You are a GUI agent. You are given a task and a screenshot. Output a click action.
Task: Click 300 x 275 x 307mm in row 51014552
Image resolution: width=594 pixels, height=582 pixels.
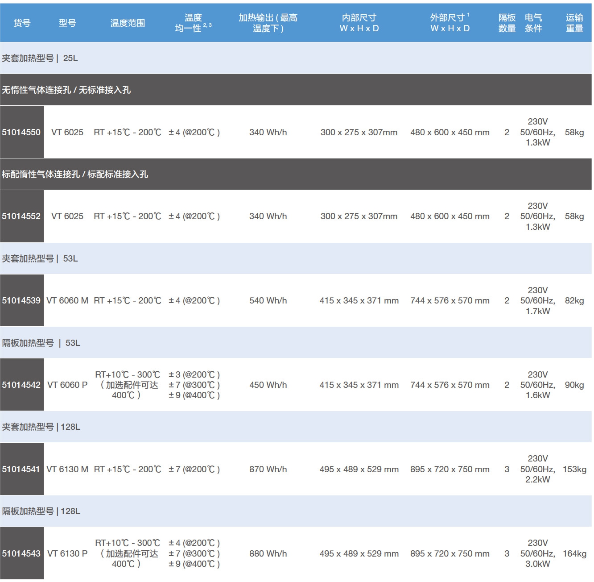[359, 216]
